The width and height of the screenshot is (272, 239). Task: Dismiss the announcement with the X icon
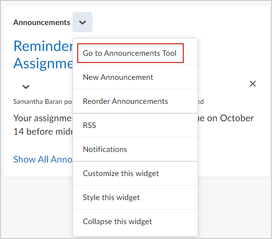pyautogui.click(x=253, y=84)
